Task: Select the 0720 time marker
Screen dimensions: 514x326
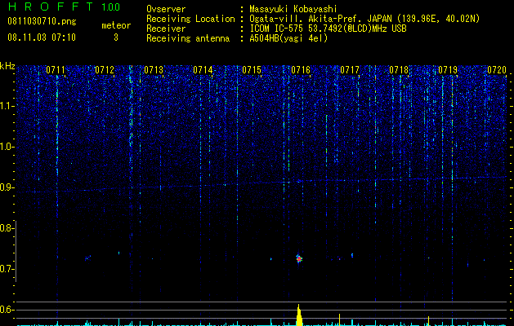Action: (x=497, y=70)
